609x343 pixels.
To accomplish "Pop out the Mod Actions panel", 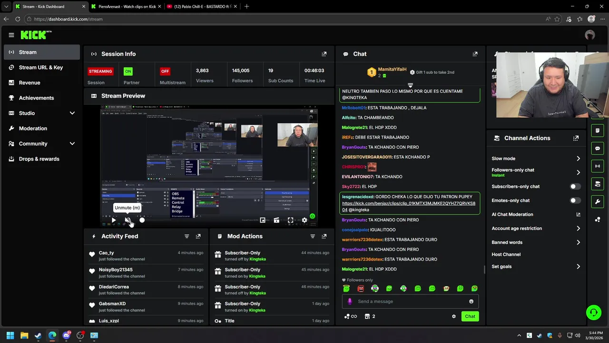I will 324,236.
